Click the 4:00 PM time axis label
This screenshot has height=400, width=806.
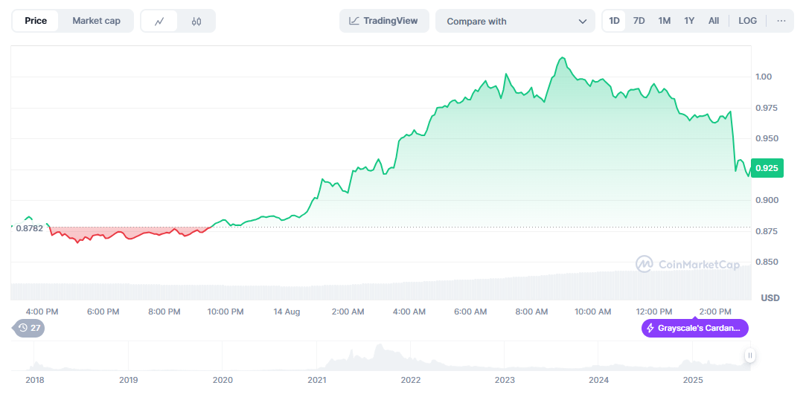click(42, 312)
